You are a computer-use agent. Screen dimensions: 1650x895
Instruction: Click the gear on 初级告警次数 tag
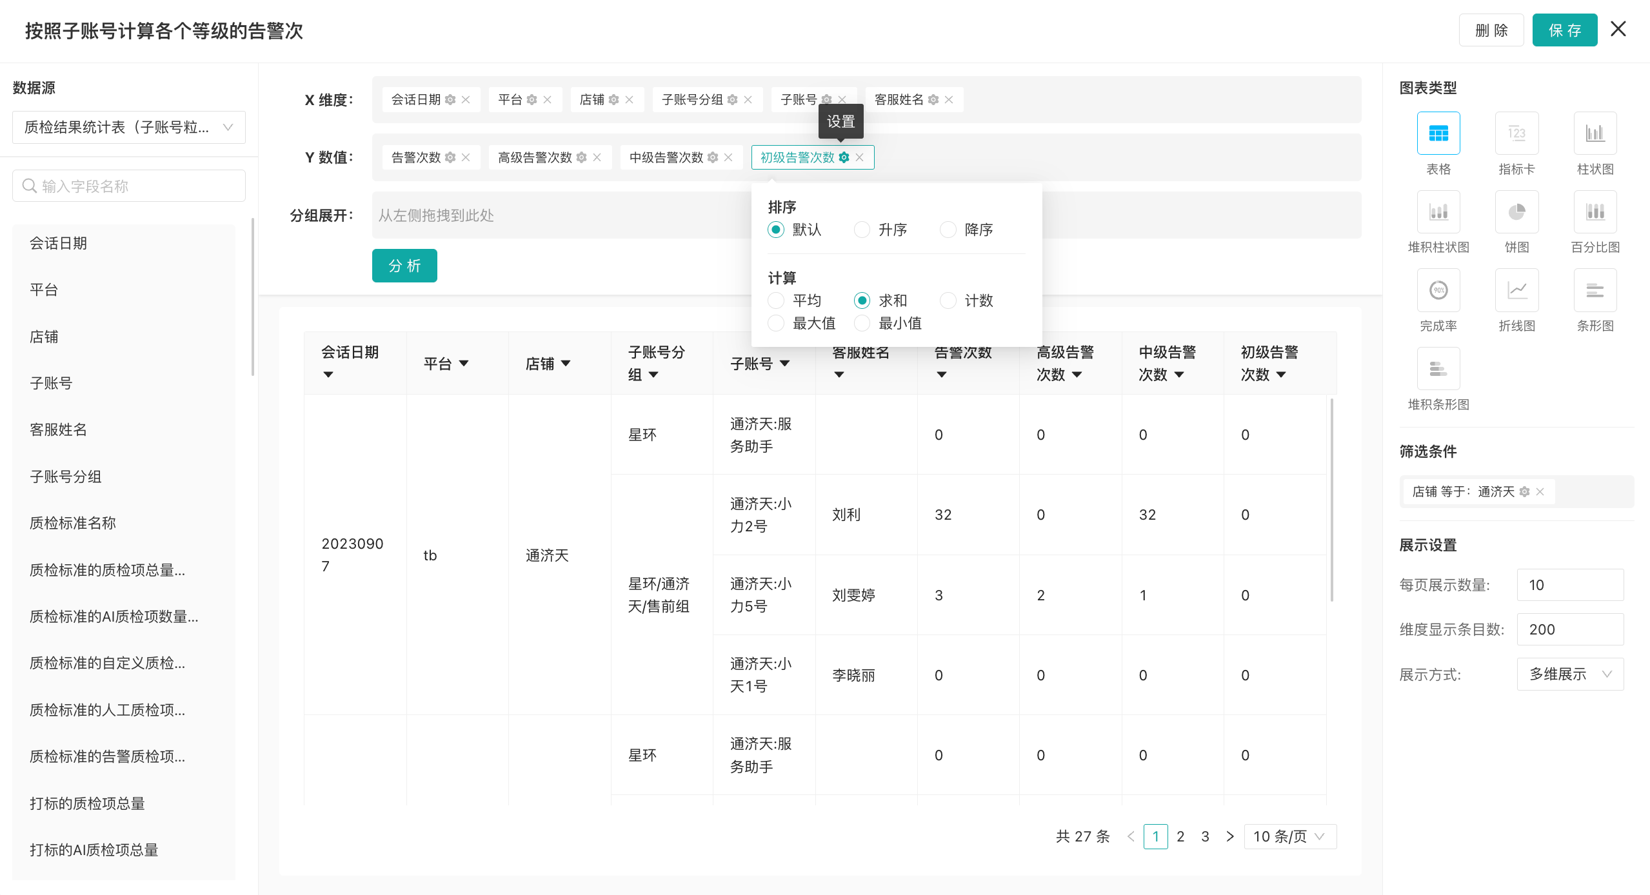point(844,157)
